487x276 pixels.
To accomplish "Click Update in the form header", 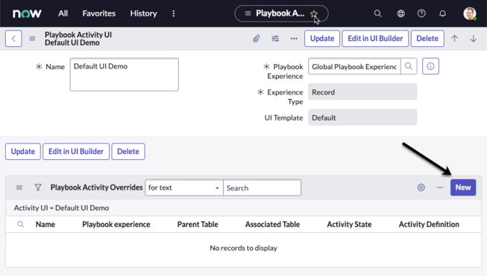I will pyautogui.click(x=322, y=39).
